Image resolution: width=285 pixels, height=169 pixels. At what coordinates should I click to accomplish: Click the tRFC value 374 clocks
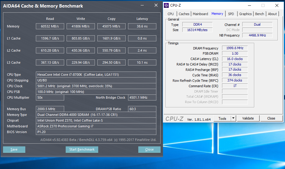[x=235, y=80]
